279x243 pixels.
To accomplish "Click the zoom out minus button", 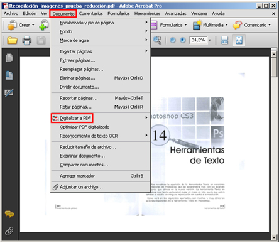I will pos(173,40).
